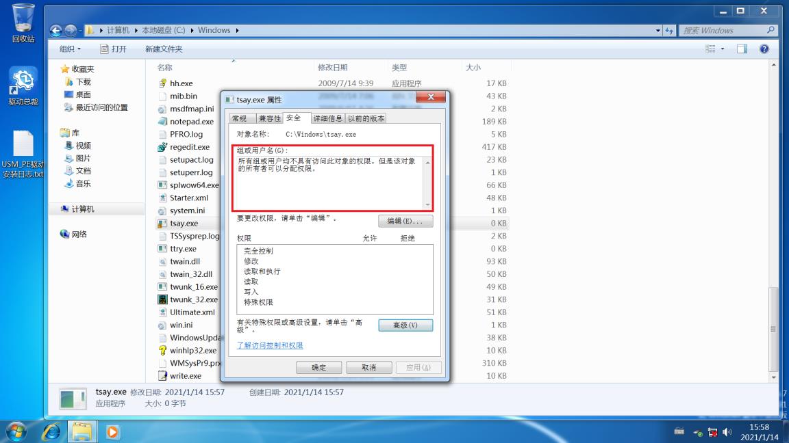Screen dimensions: 789x443
Task: Expand the 计算机 breadcrumb arrow
Action: (x=136, y=31)
